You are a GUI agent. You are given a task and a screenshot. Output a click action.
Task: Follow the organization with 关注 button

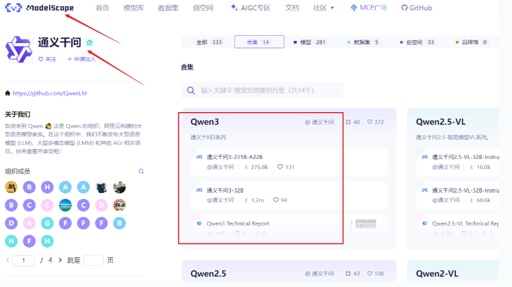coord(47,59)
